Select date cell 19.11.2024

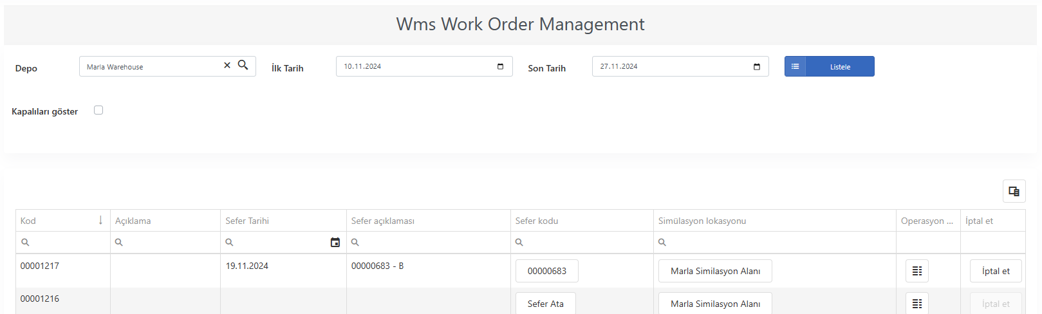(283, 271)
